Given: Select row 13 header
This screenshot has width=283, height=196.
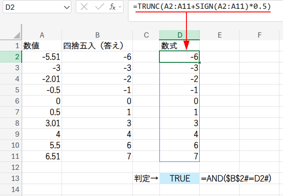Looking at the screenshot, I should [x=11, y=178].
